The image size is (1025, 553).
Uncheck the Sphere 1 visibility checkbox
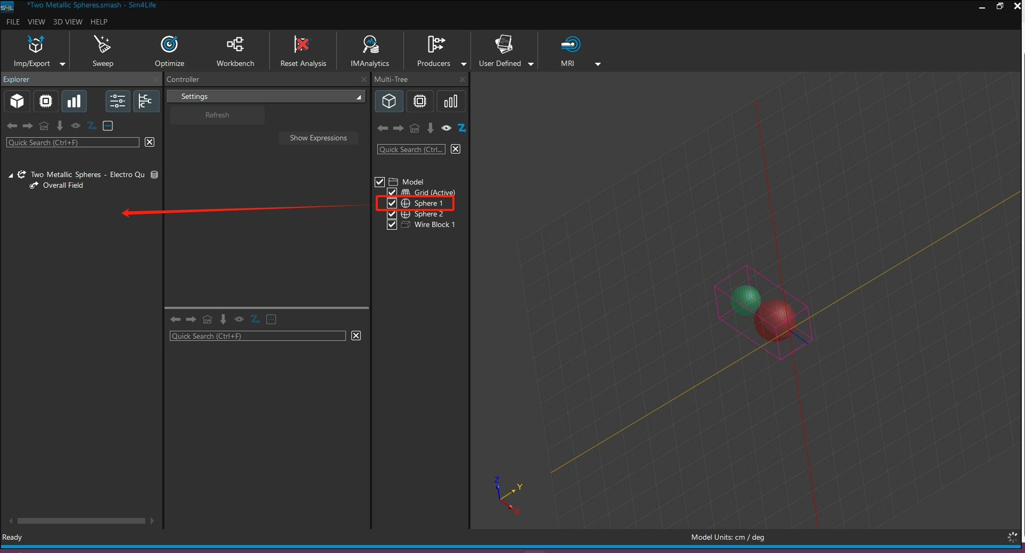tap(392, 203)
